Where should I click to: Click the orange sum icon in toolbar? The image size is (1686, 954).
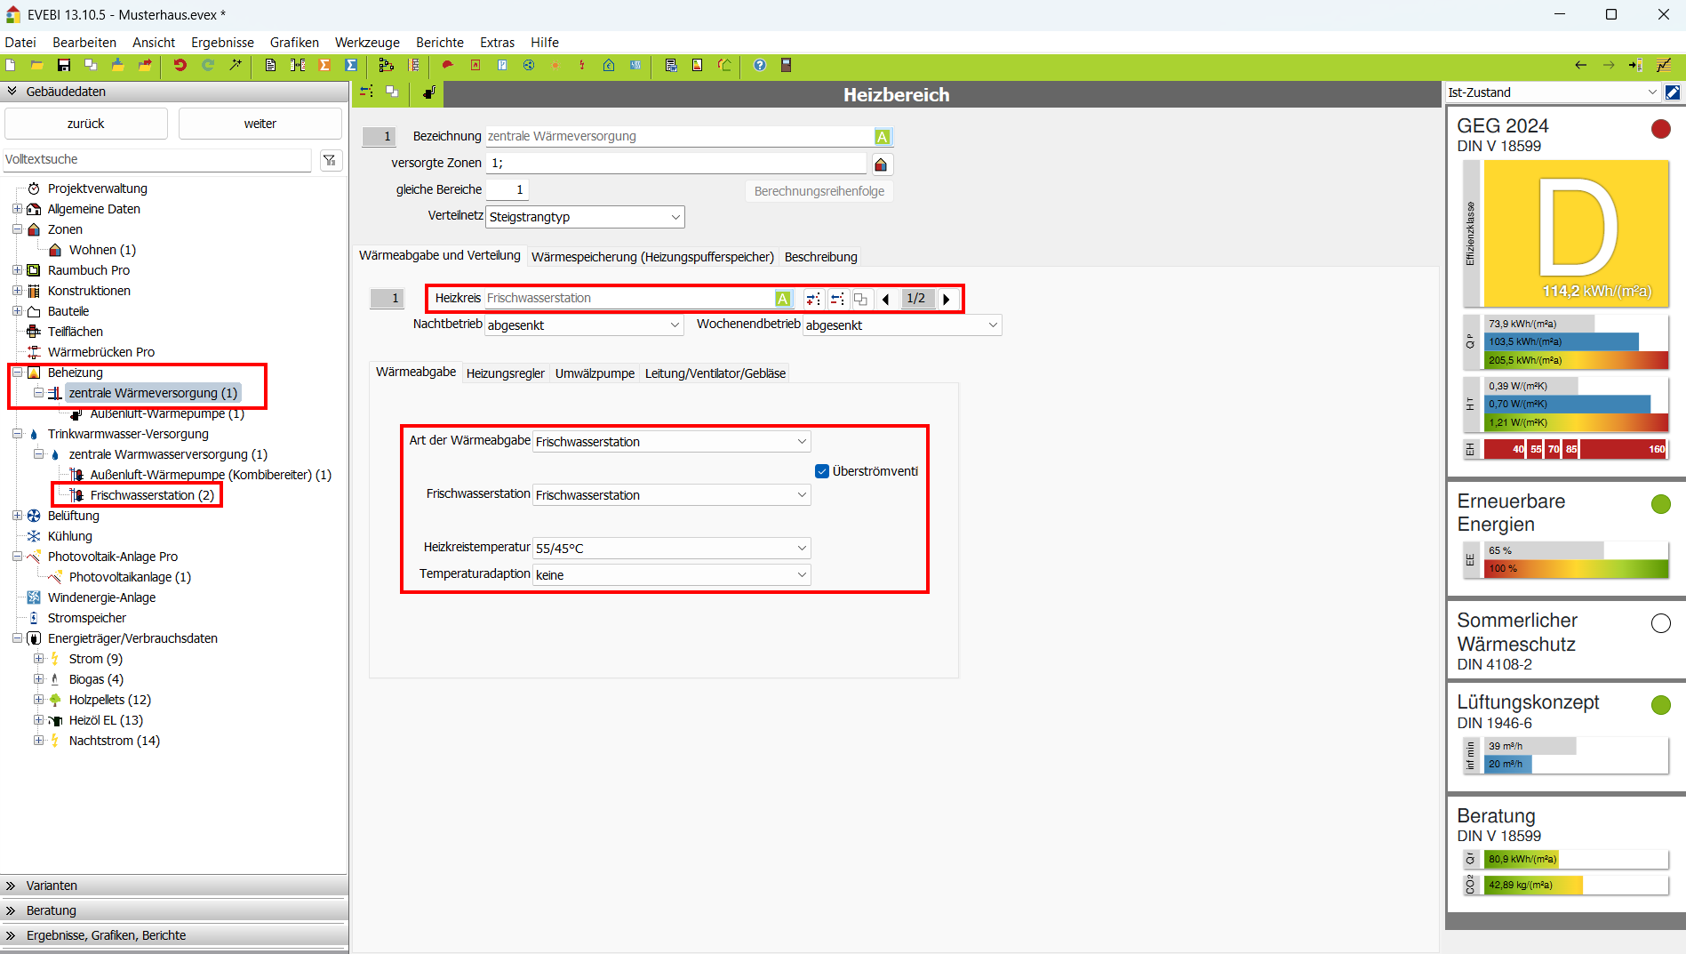coord(324,65)
